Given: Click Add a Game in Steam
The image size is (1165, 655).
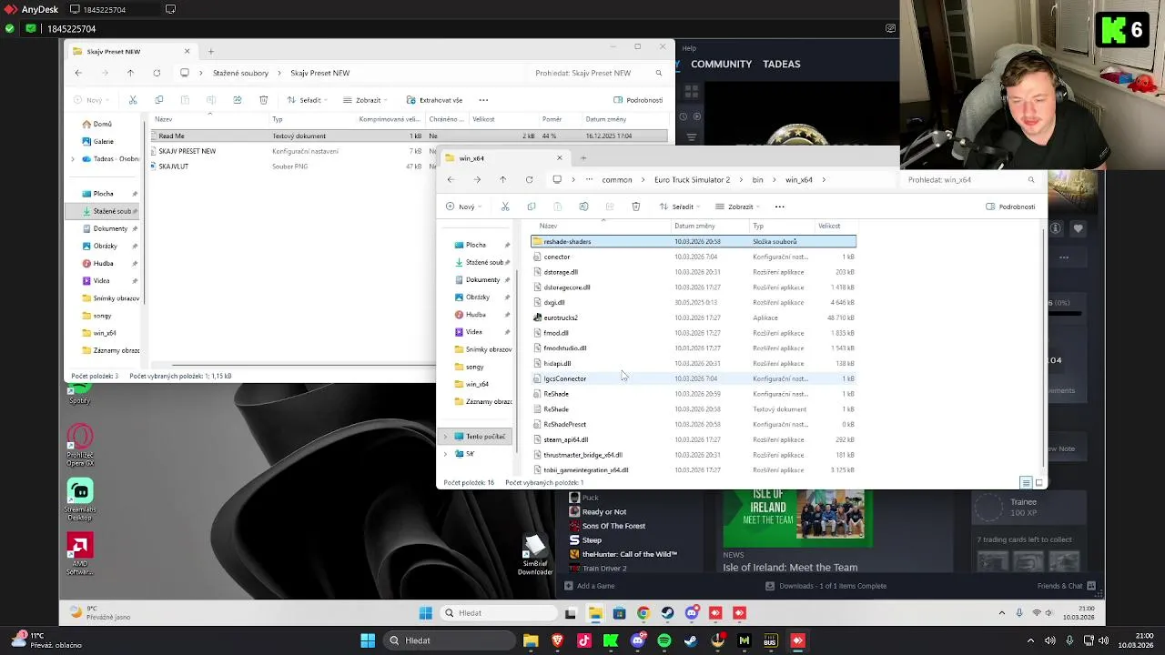Looking at the screenshot, I should click(x=590, y=586).
